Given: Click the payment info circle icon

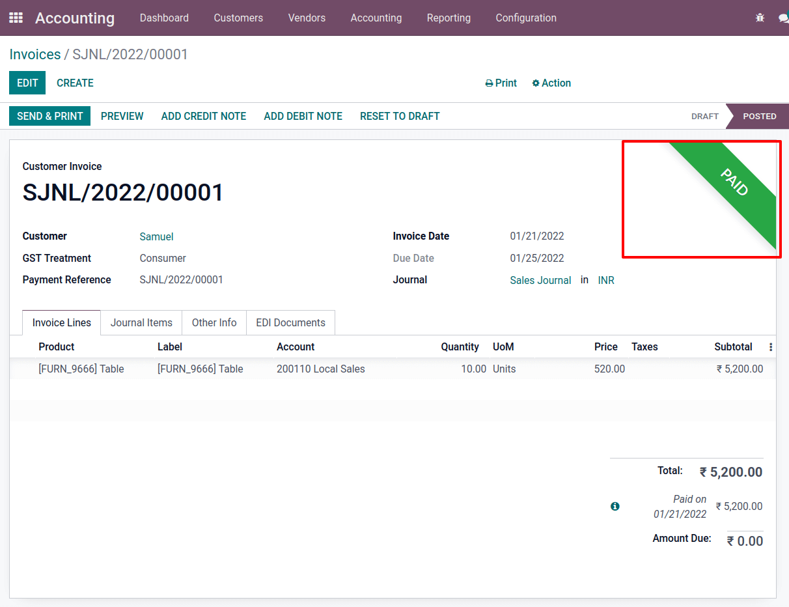Looking at the screenshot, I should [x=615, y=506].
